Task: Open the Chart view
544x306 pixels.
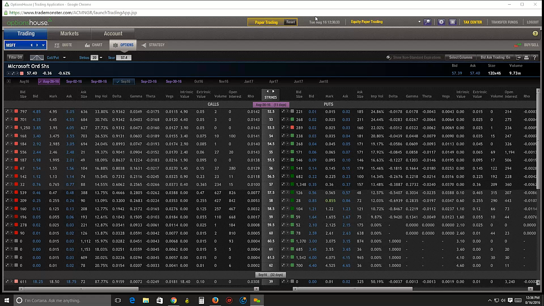Action: 93,45
